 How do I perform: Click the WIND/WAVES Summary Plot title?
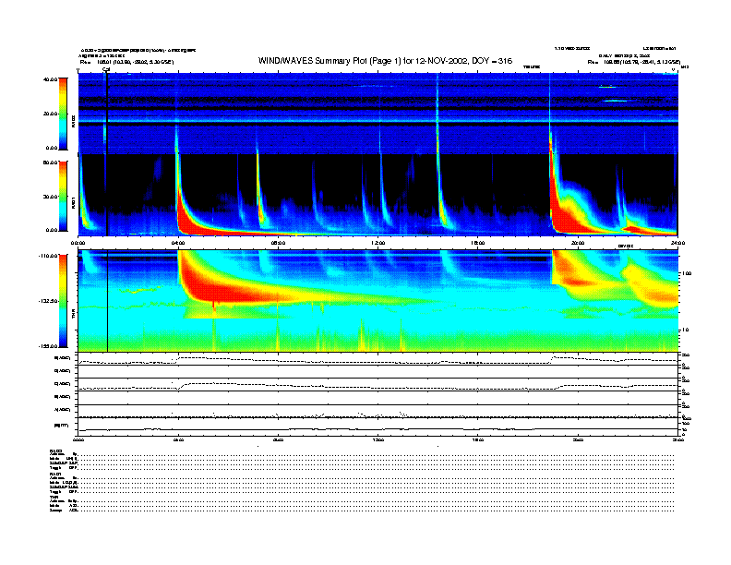(385, 61)
